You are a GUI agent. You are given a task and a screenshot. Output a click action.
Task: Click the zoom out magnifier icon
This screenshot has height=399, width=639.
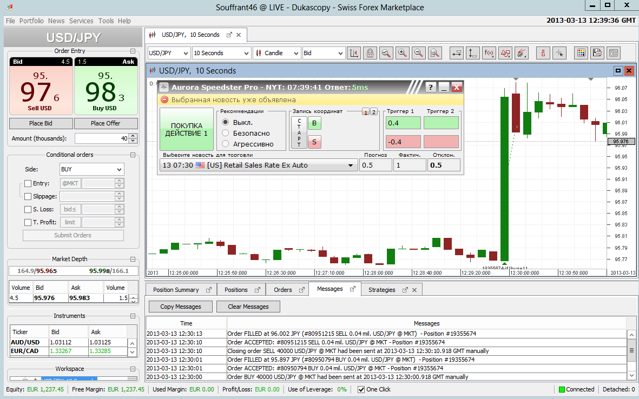[x=419, y=53]
